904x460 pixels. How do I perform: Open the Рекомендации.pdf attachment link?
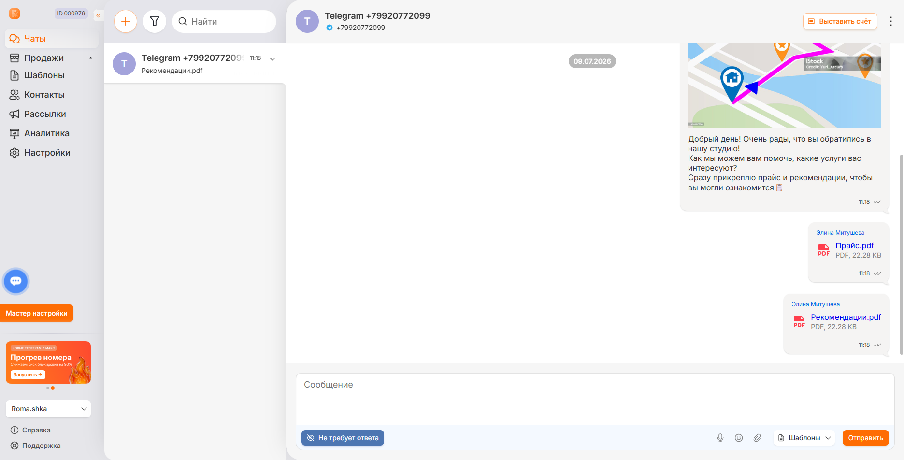[846, 317]
